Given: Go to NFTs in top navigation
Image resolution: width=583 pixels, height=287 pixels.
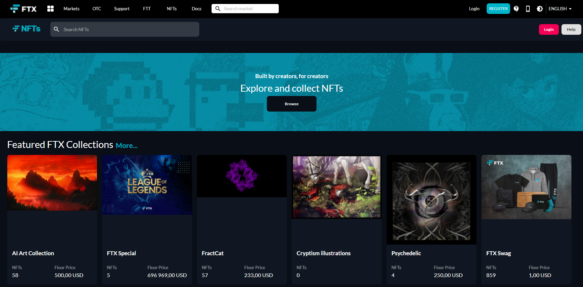Looking at the screenshot, I should coord(171,9).
